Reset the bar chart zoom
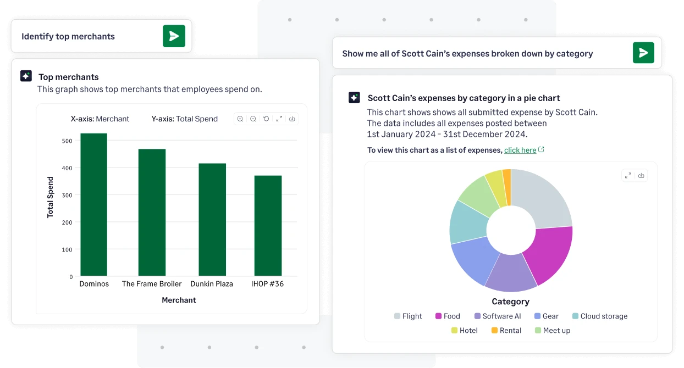The image size is (684, 368). [x=266, y=119]
